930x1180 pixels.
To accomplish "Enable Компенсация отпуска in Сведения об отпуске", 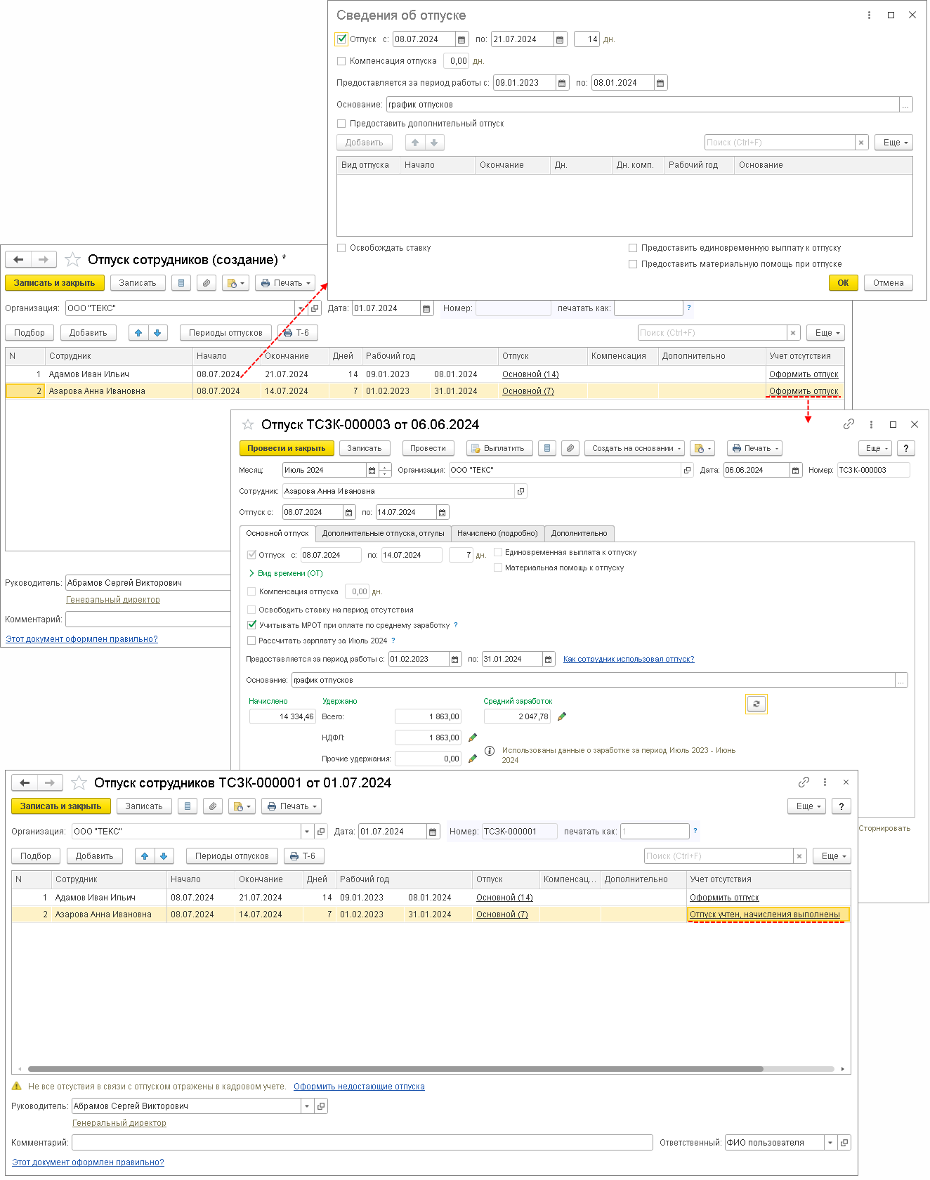I will (341, 61).
